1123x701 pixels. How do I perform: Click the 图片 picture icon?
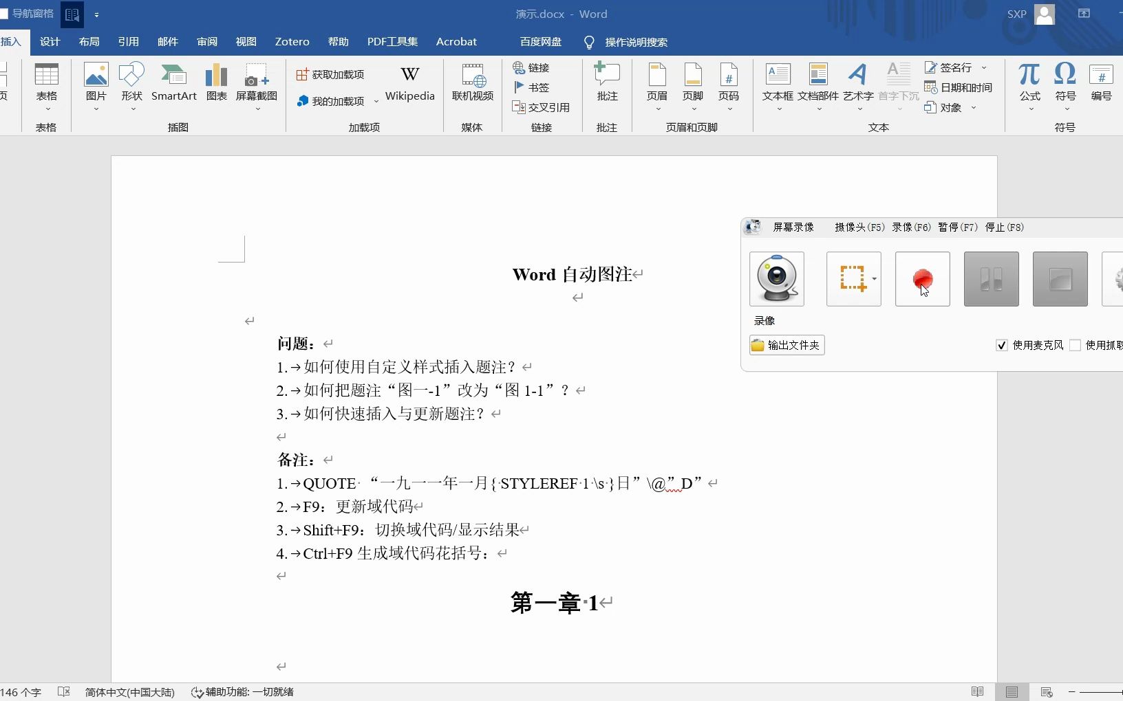pyautogui.click(x=96, y=74)
